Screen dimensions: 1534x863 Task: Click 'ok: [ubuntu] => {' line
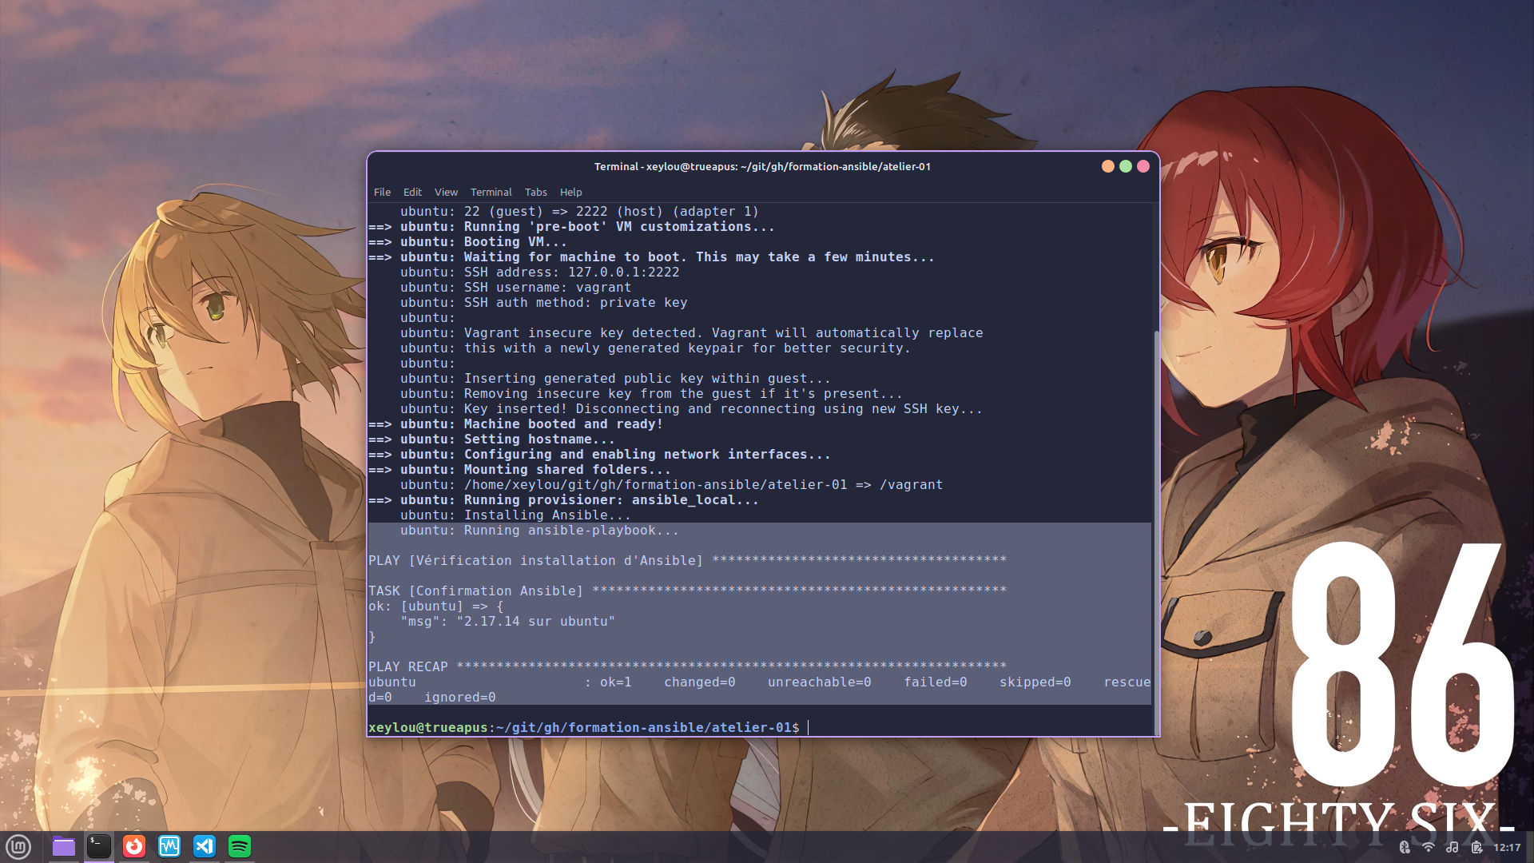(435, 606)
